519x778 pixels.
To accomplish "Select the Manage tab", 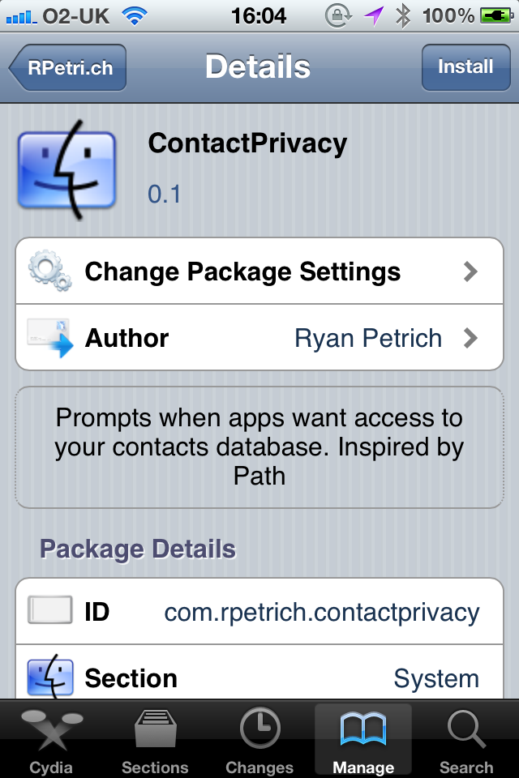I will [x=363, y=740].
